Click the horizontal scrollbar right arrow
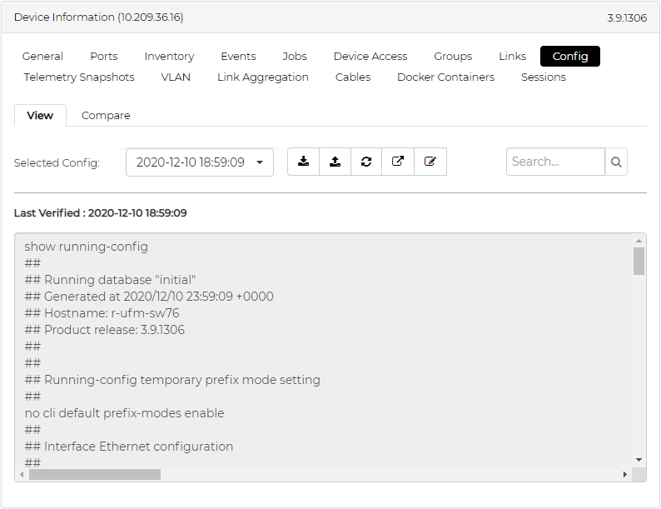 (x=624, y=475)
